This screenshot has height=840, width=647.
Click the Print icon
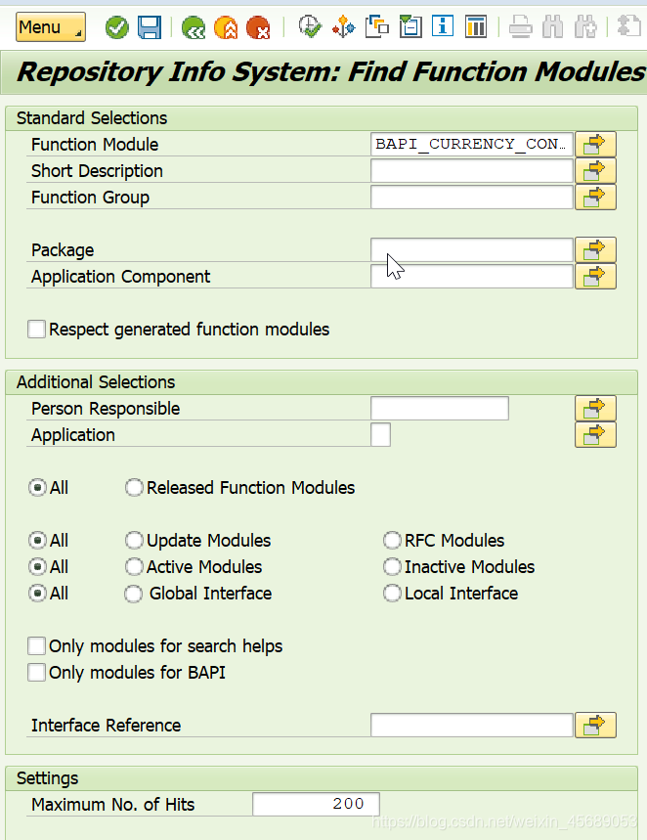click(520, 26)
